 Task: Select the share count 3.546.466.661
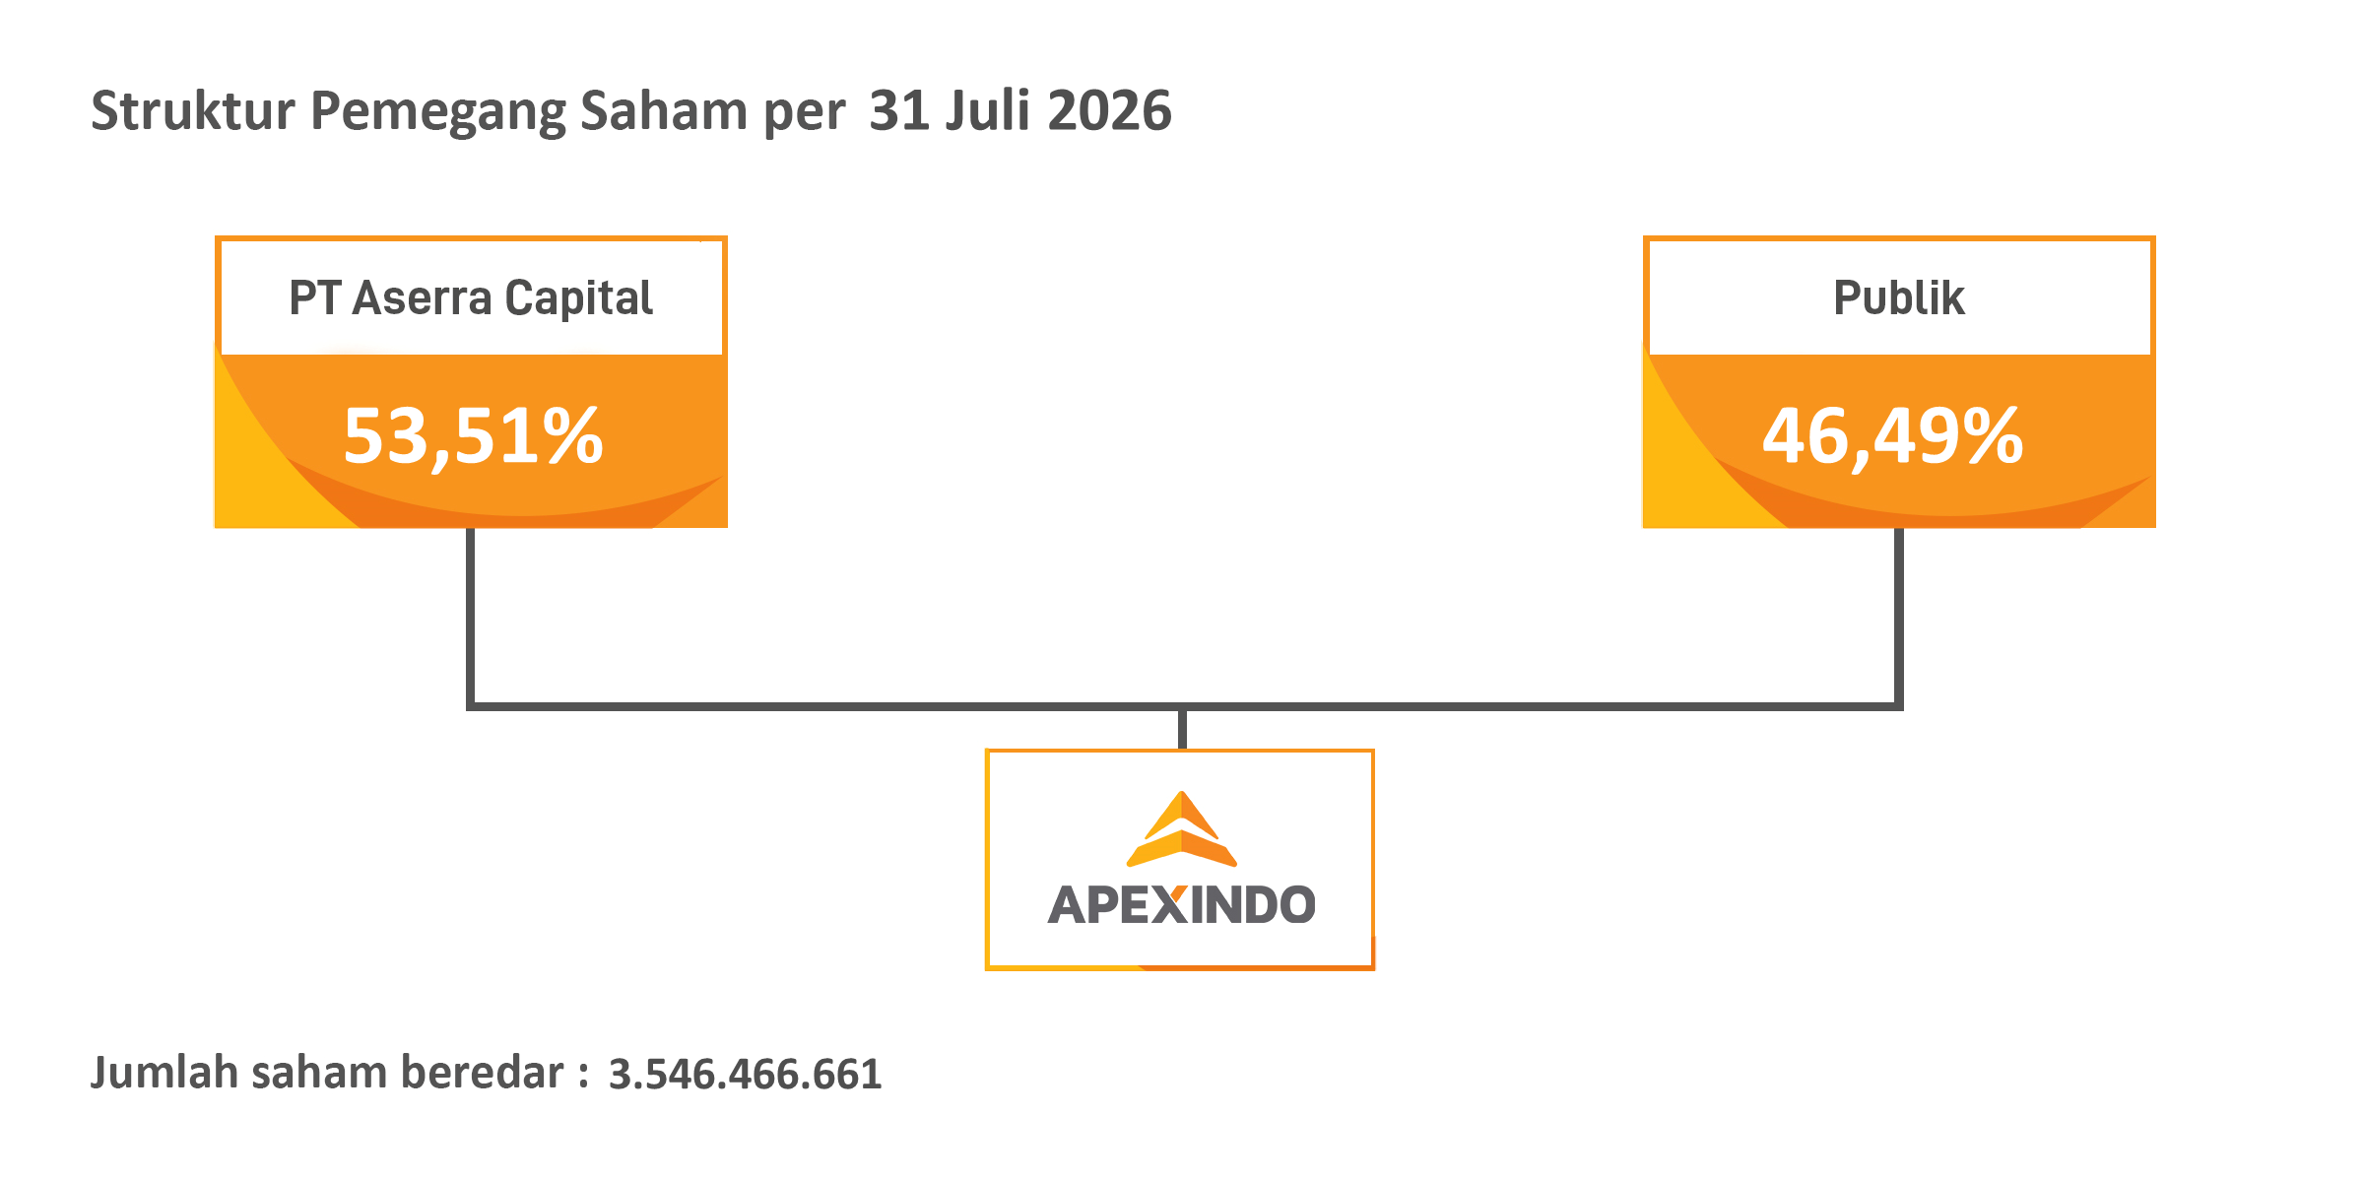746,1075
